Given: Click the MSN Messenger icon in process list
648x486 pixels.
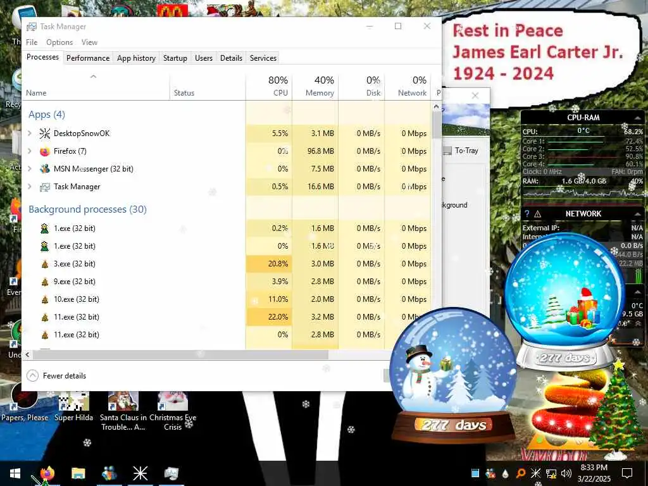Looking at the screenshot, I should tap(45, 168).
